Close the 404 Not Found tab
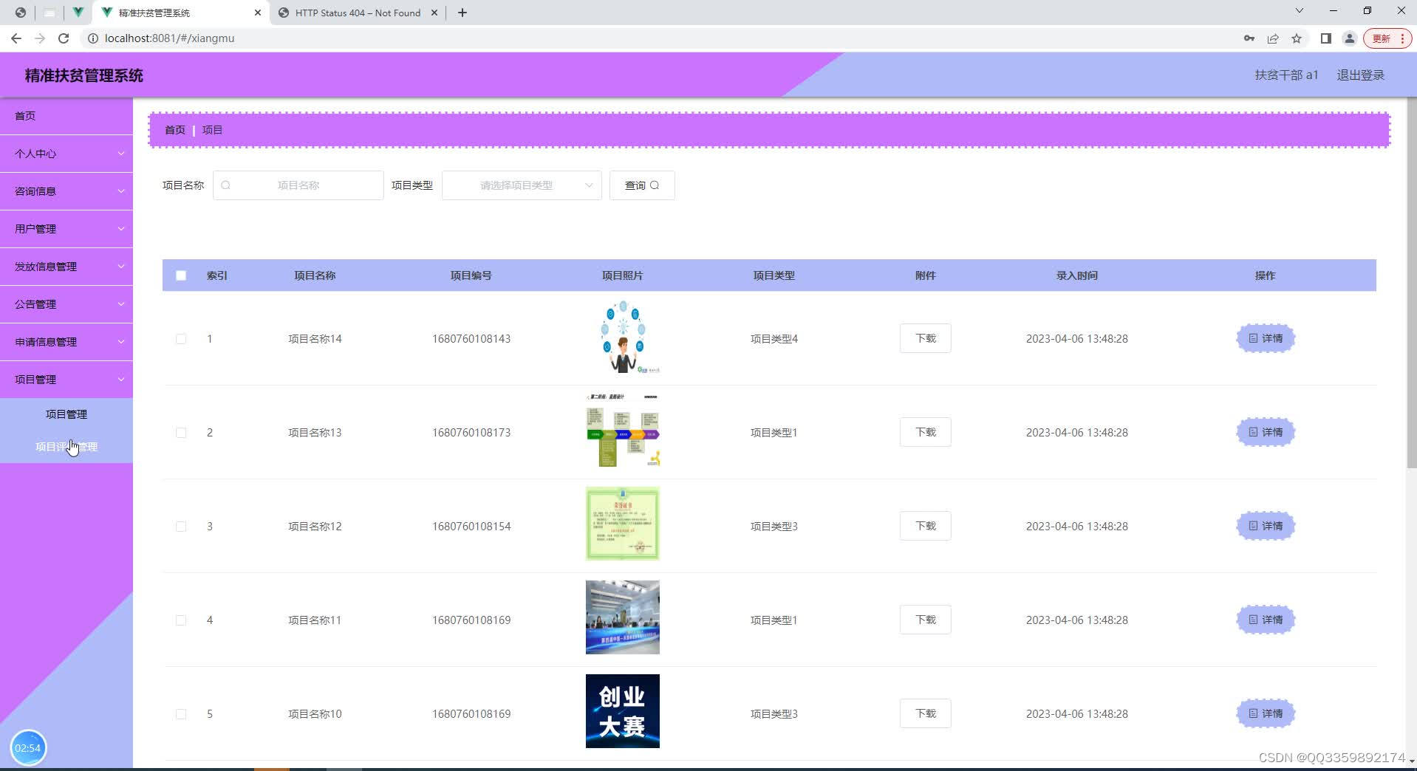This screenshot has height=771, width=1417. click(x=434, y=13)
